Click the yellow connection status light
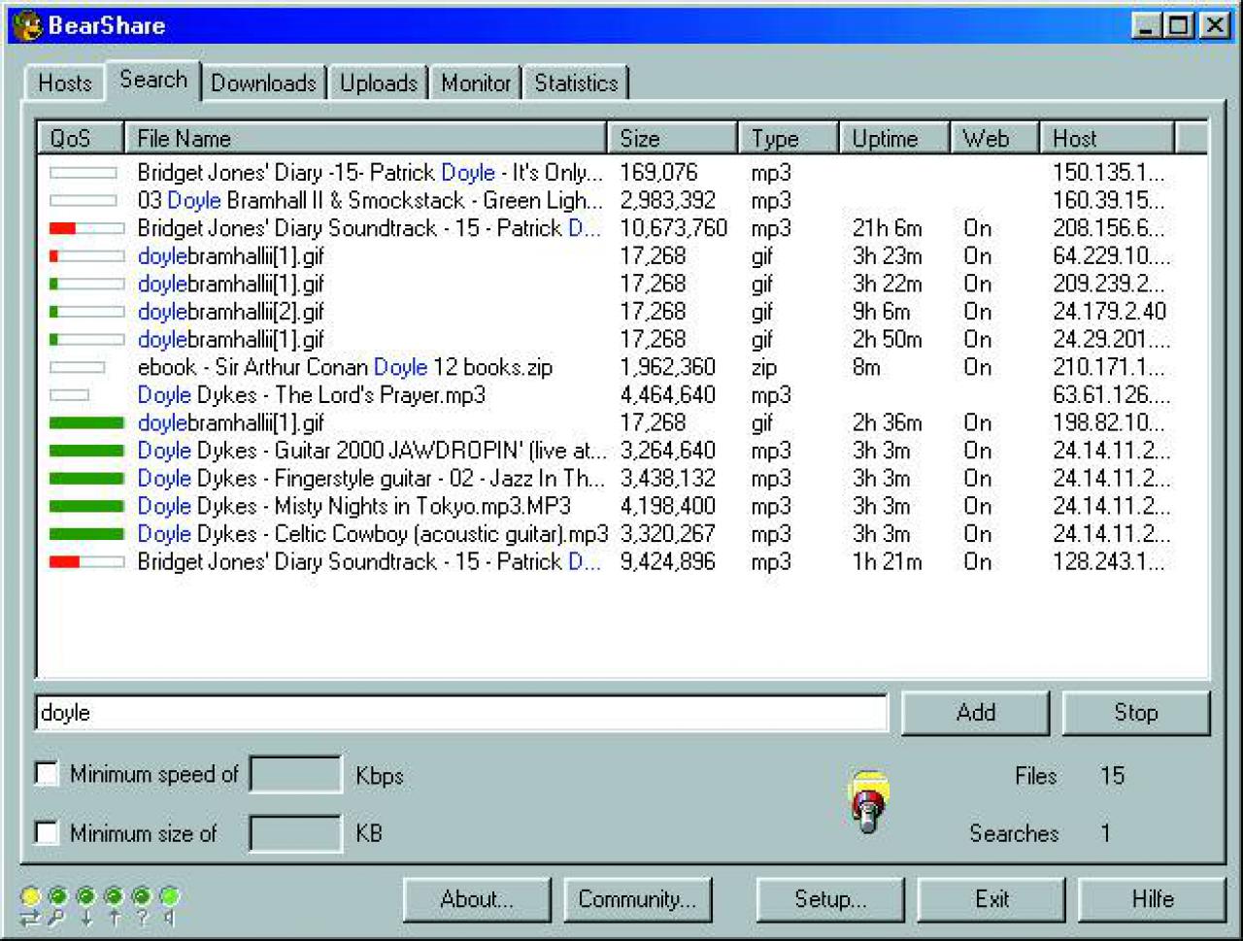The image size is (1243, 941). [x=30, y=896]
